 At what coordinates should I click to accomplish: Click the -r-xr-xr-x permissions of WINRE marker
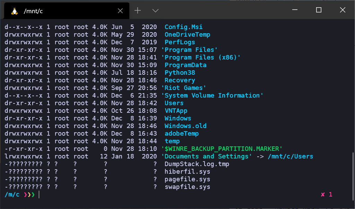tap(24, 149)
